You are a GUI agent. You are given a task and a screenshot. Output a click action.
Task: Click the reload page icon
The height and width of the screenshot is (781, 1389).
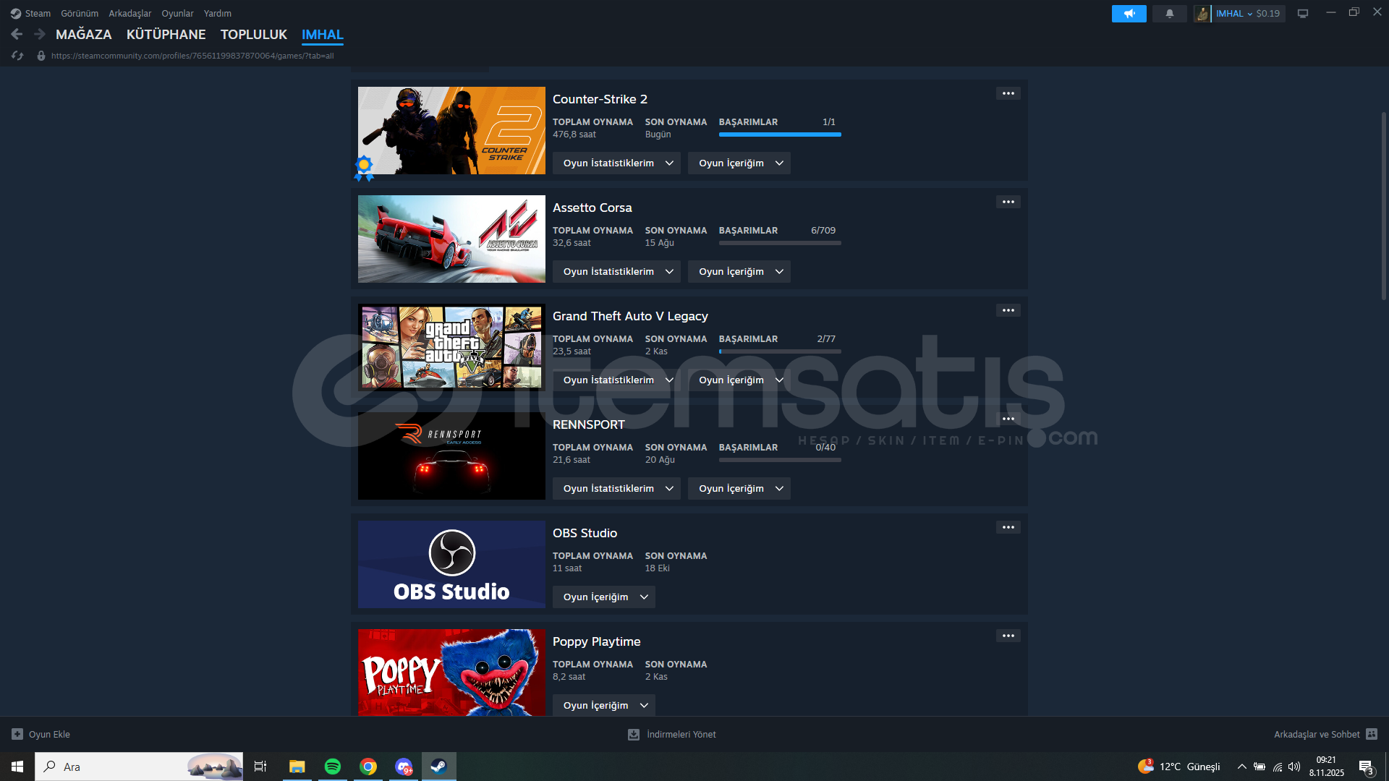point(18,56)
